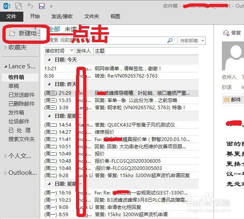Screen dimensions: 244x219
Task: Open the (周二) 11:41 模具报价单 email
Action: tap(121, 139)
